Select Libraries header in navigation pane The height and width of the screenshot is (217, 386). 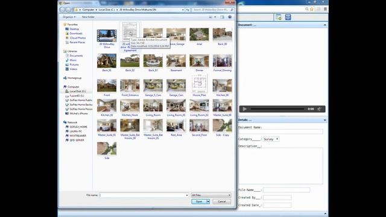point(72,51)
